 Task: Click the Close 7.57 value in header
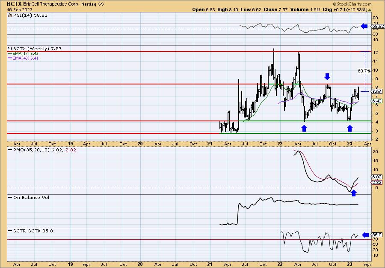point(275,9)
